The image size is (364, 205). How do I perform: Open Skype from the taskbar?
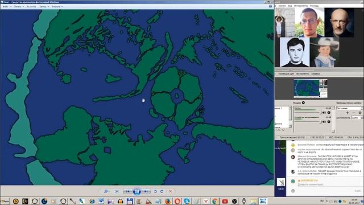coord(187,201)
